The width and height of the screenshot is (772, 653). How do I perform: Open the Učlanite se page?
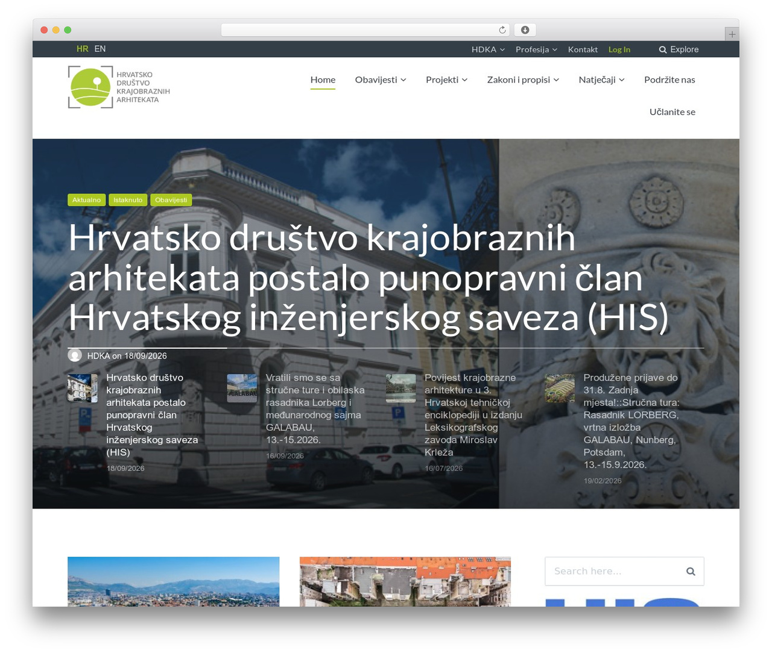(672, 112)
